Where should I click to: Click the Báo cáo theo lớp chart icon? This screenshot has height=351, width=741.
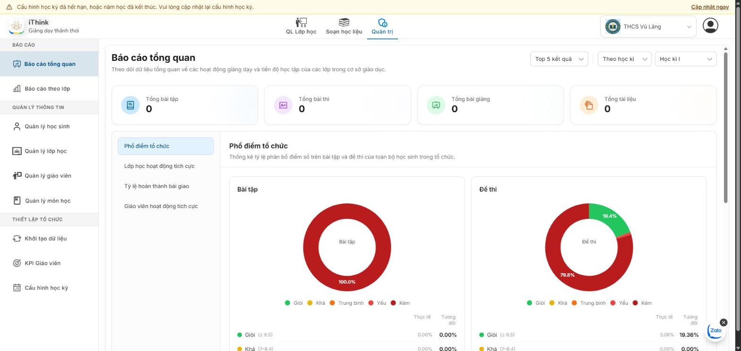pyautogui.click(x=17, y=89)
